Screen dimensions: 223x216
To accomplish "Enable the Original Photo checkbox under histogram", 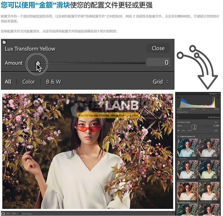I will click(x=178, y=112).
